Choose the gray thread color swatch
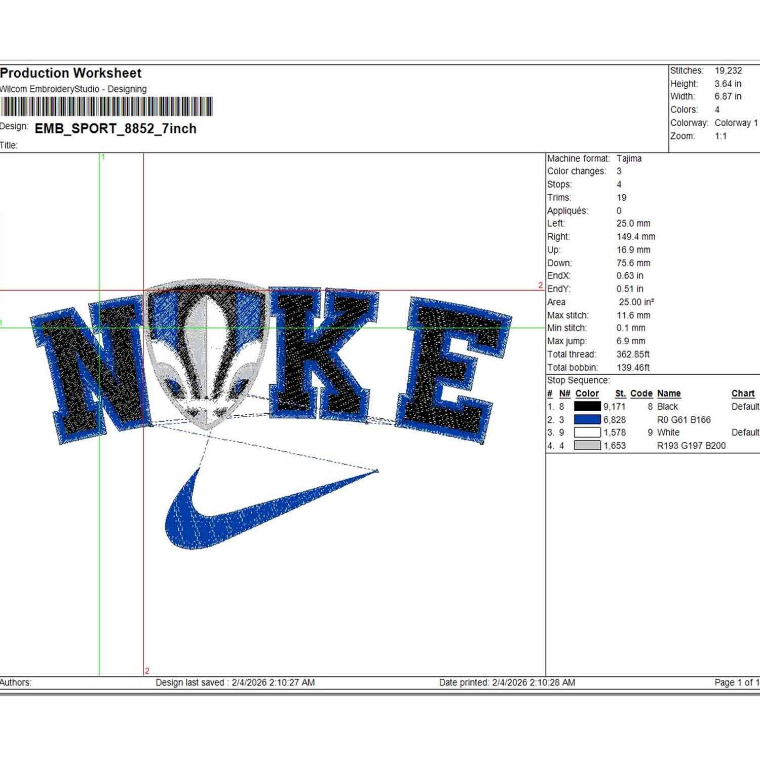Image resolution: width=760 pixels, height=758 pixels. pyautogui.click(x=587, y=446)
